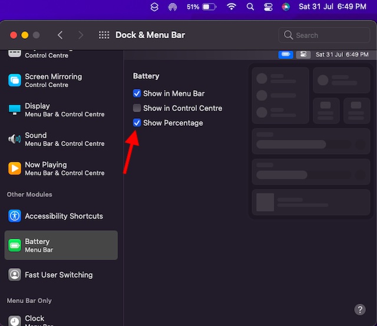The width and height of the screenshot is (377, 326).
Task: Click the Control Centre item at sidebar top
Action: 61,55
